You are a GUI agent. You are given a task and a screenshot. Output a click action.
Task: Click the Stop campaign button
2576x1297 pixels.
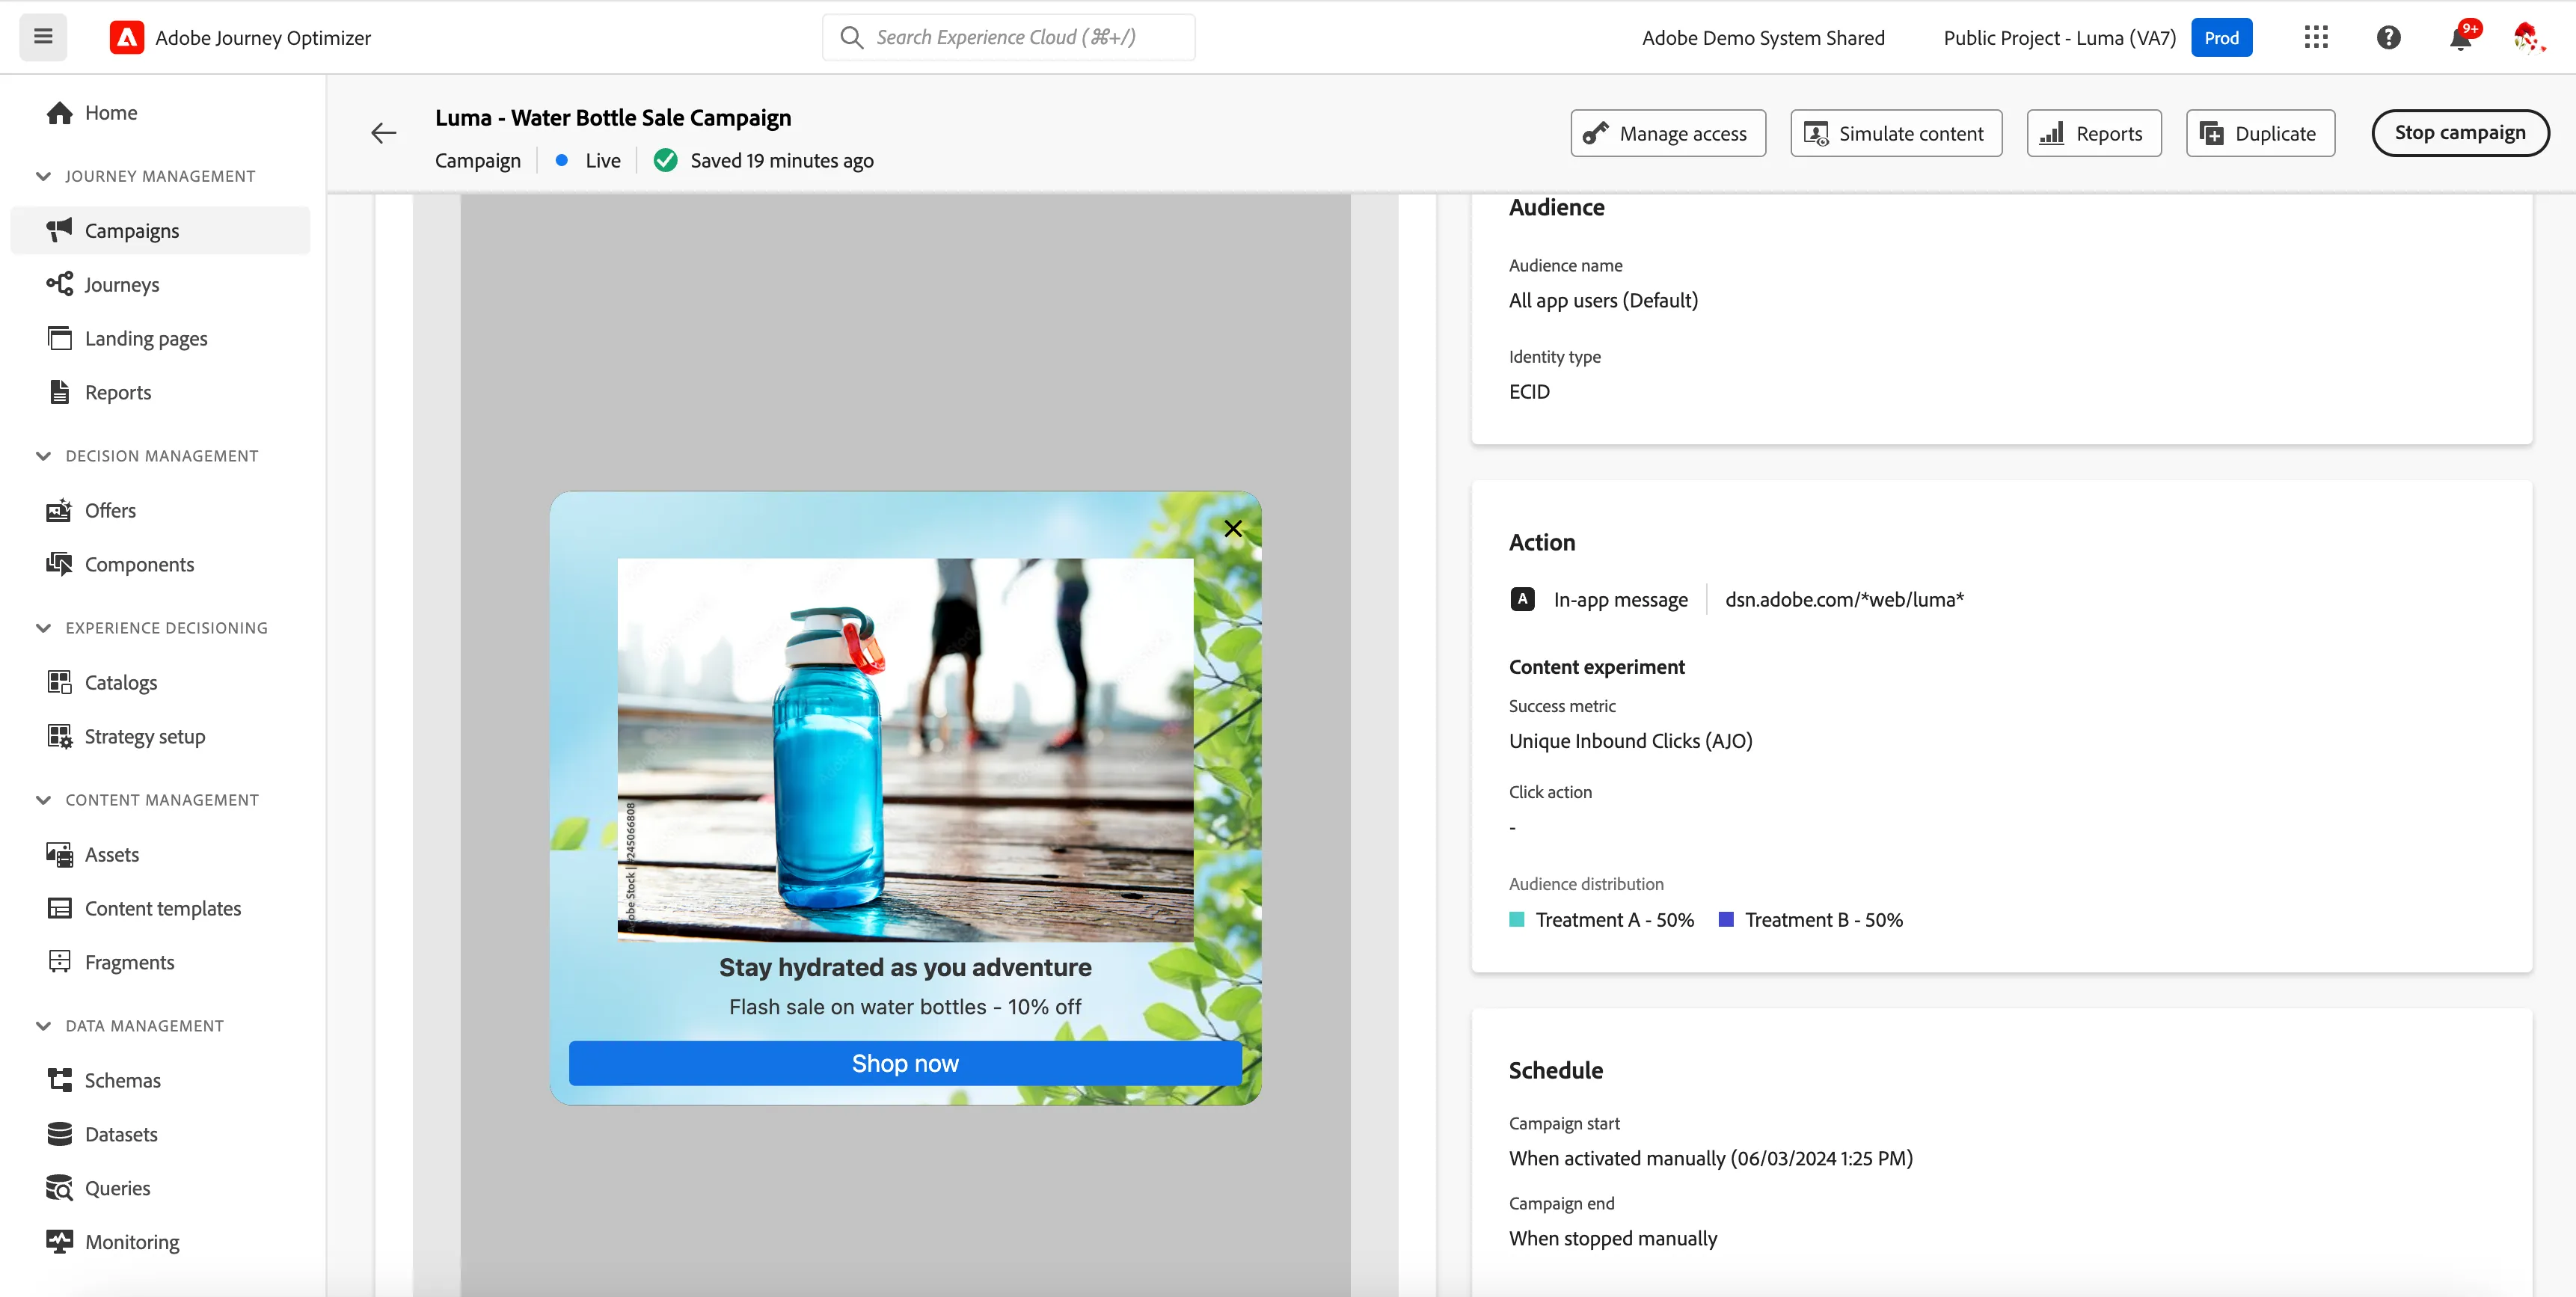tap(2459, 133)
